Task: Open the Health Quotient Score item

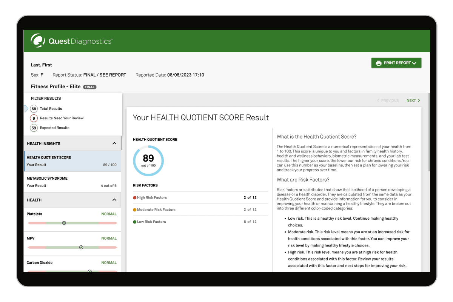Action: coord(72,161)
